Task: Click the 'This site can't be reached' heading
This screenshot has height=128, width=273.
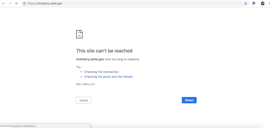Action: tap(104, 51)
